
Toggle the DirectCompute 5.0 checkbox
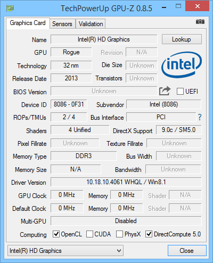[x=149, y=234]
